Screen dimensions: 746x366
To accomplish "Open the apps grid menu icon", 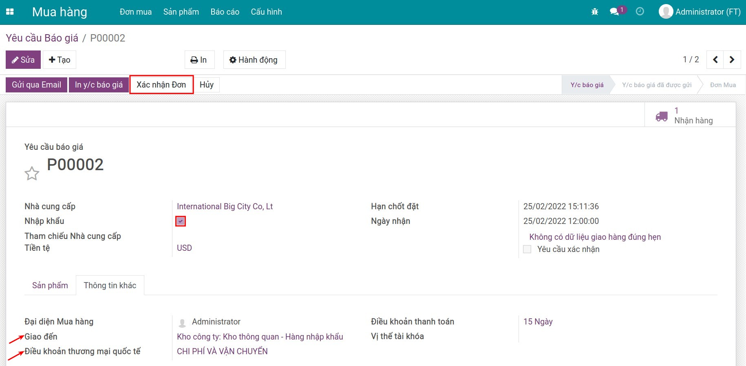I will pos(10,12).
